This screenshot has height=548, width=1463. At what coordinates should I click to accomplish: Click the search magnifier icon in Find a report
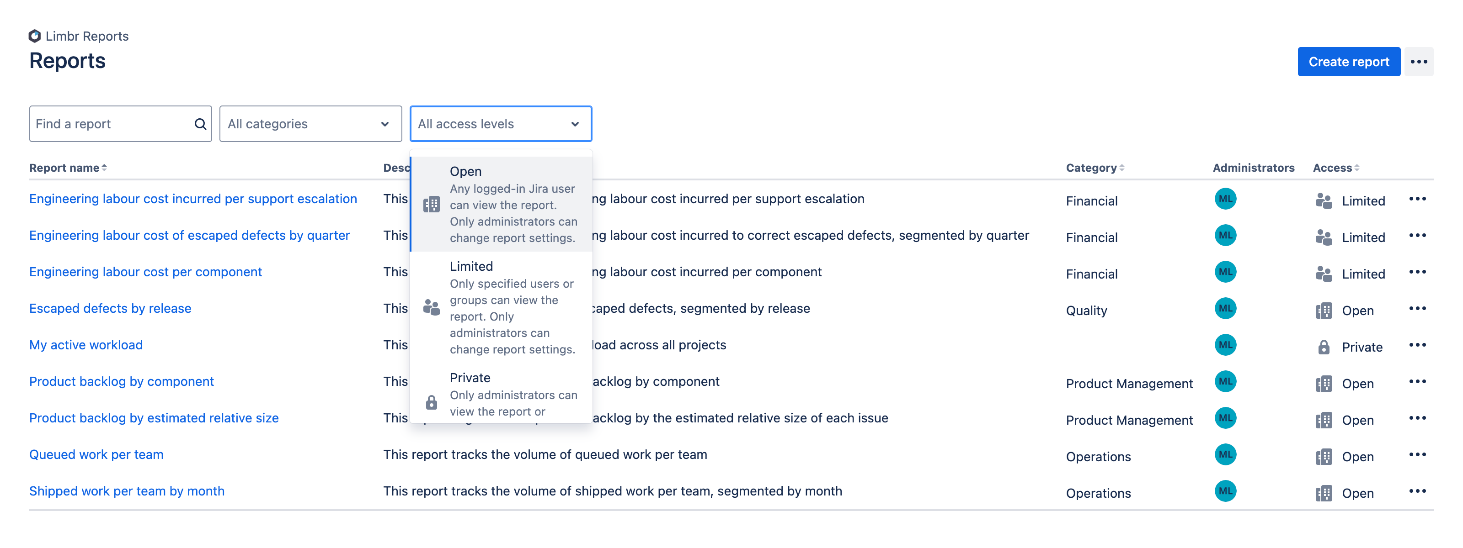[200, 124]
